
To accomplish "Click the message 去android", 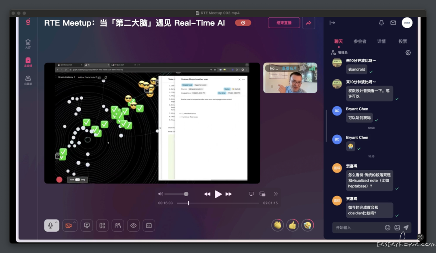I will pyautogui.click(x=356, y=69).
